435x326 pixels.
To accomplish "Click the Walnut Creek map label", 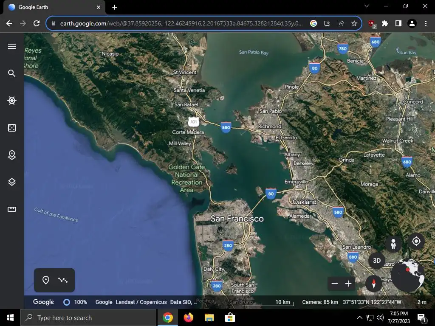I will pos(398,141).
